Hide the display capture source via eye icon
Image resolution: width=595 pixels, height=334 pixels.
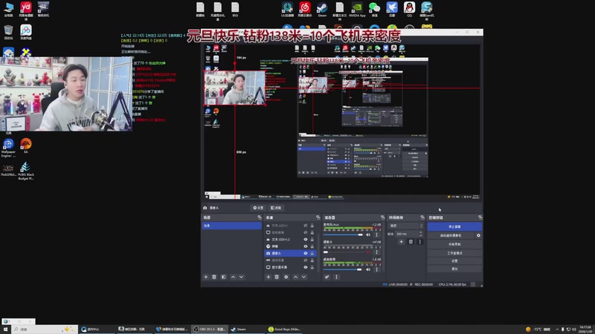point(306,267)
